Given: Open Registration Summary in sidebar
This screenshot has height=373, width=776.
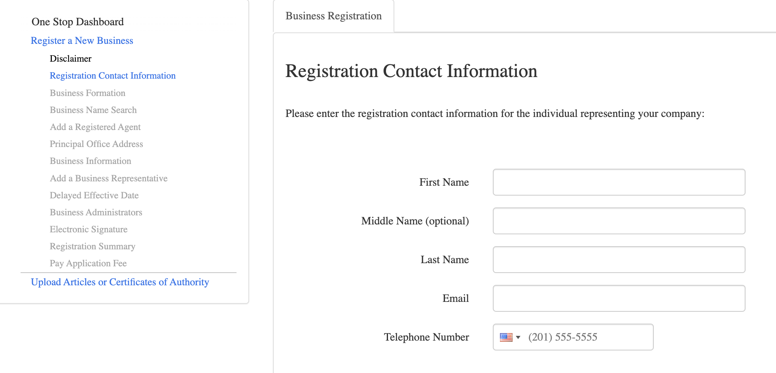Looking at the screenshot, I should 93,246.
